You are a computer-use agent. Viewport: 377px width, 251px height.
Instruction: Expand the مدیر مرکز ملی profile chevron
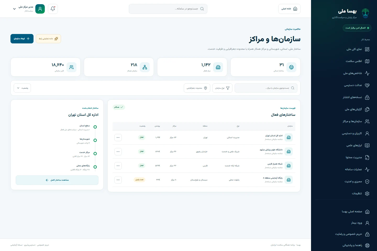pyautogui.click(x=14, y=9)
